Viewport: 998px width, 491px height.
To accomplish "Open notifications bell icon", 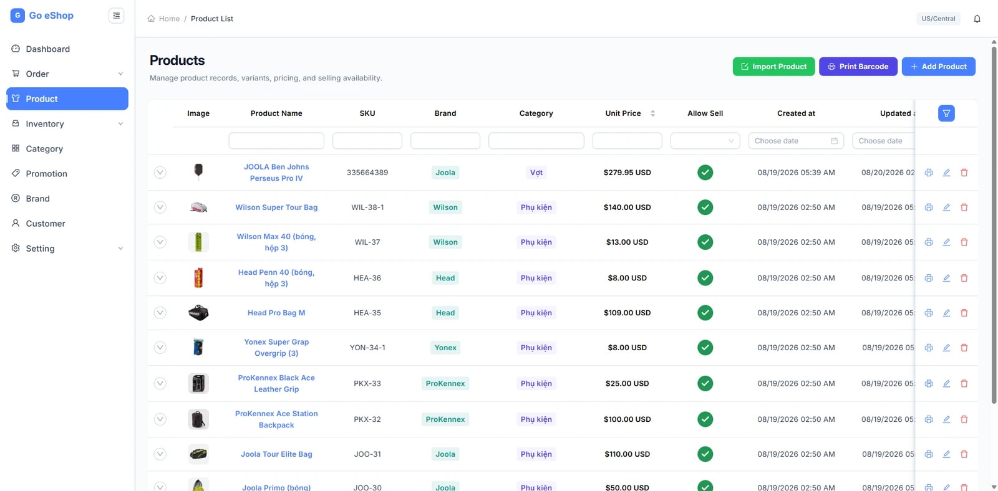I will pos(977,19).
